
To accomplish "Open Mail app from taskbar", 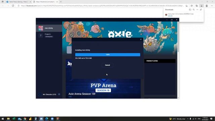I will [x=19, y=119].
